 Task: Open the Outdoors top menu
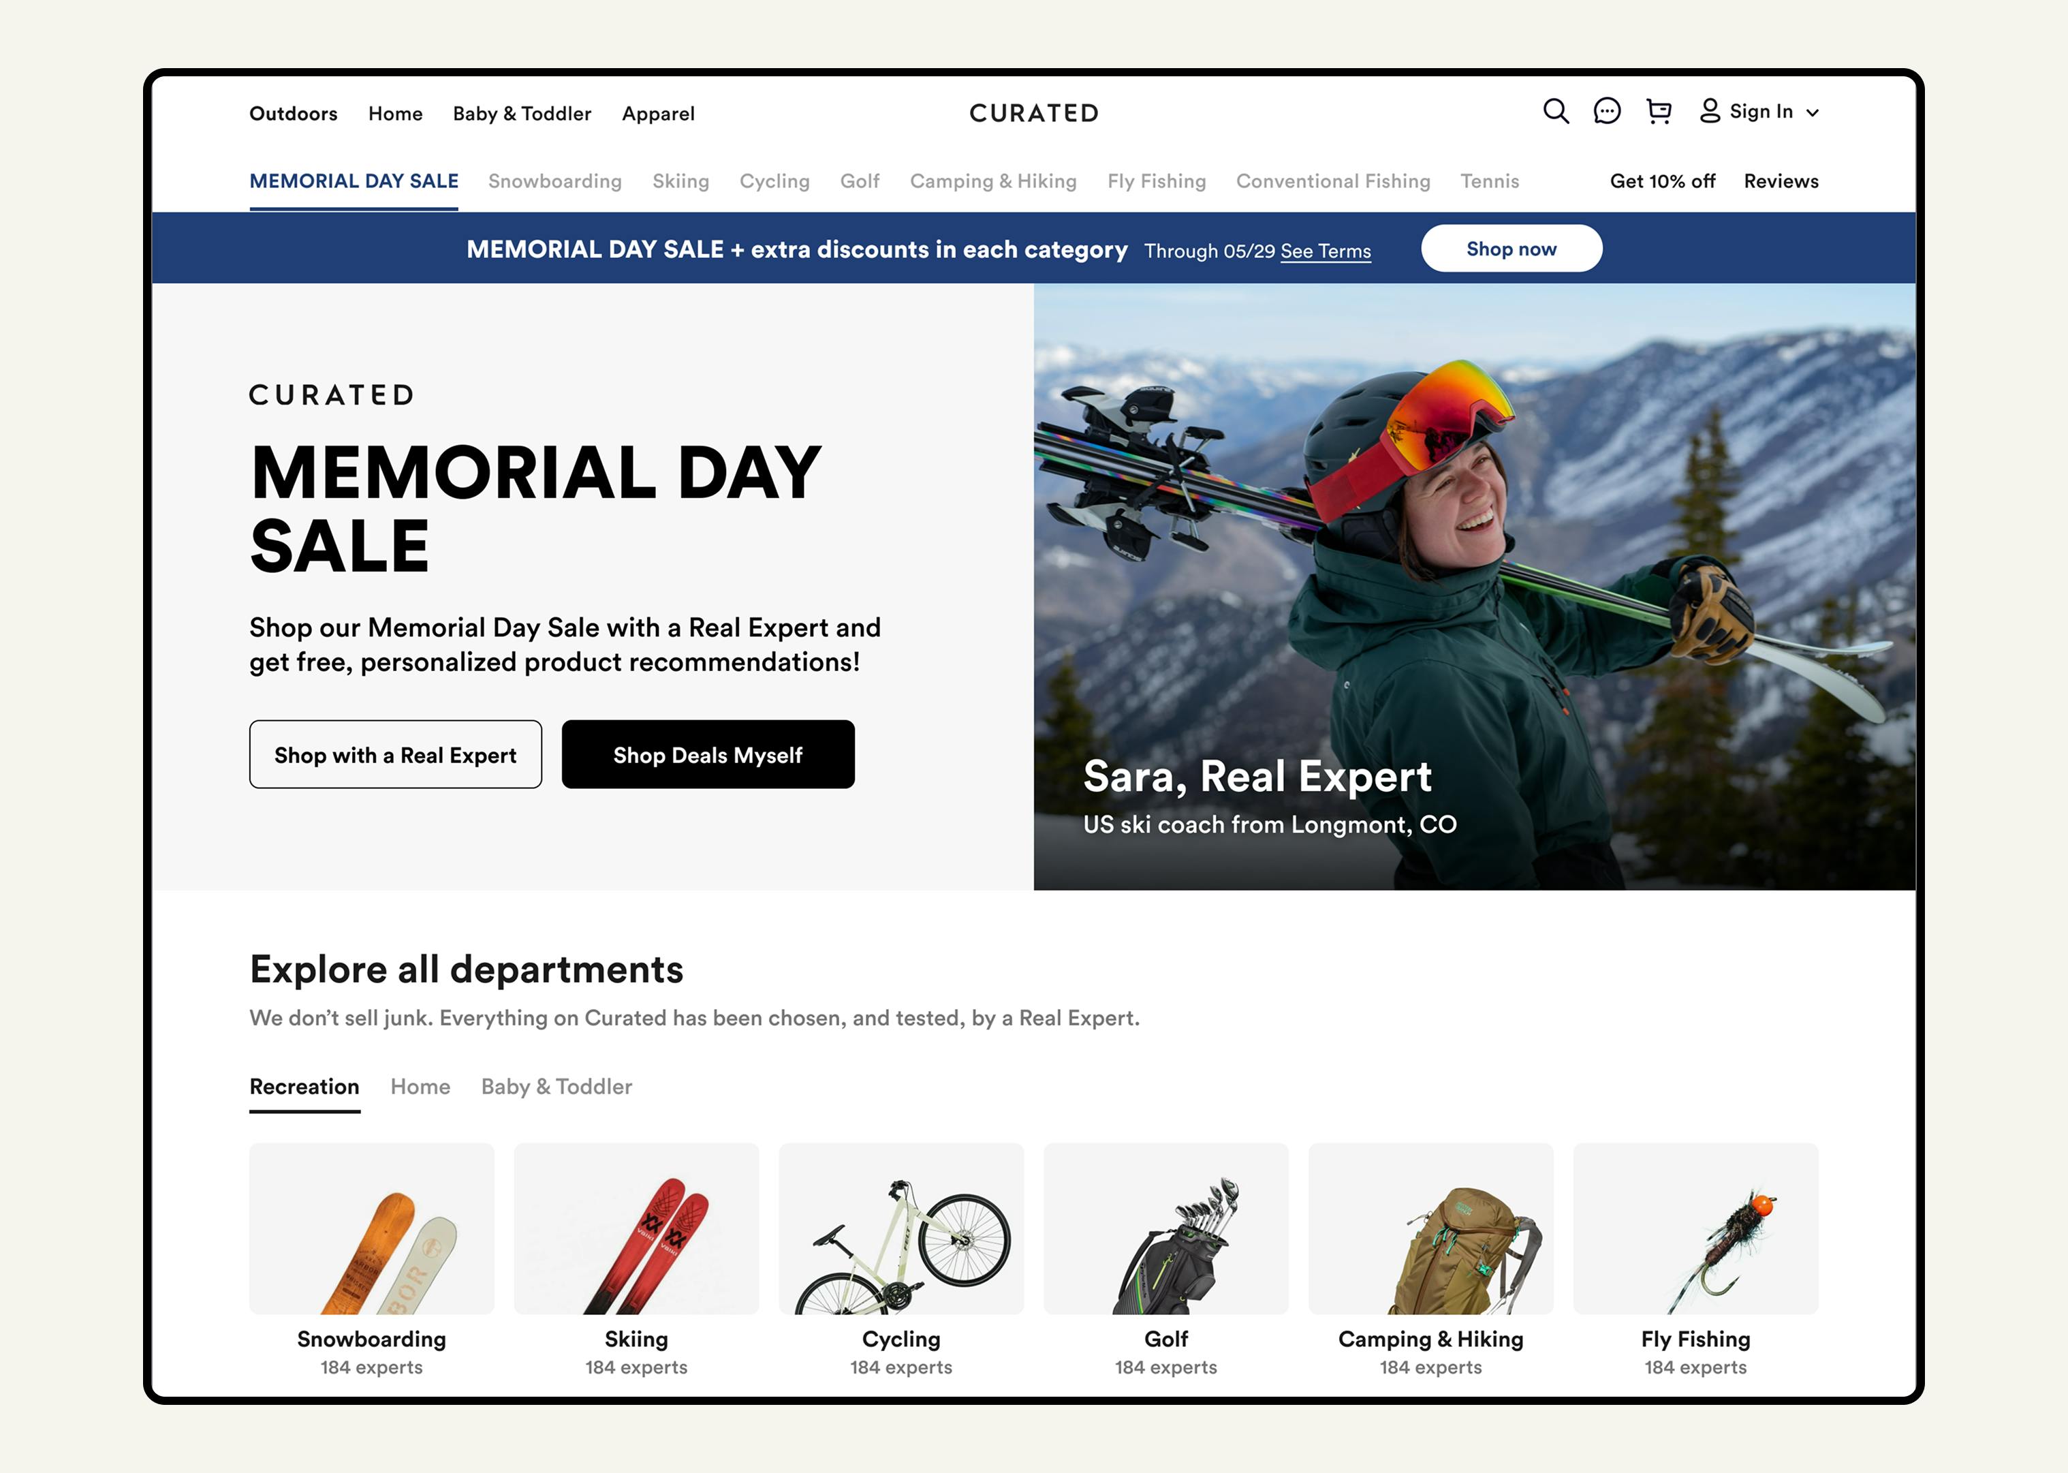[x=293, y=113]
